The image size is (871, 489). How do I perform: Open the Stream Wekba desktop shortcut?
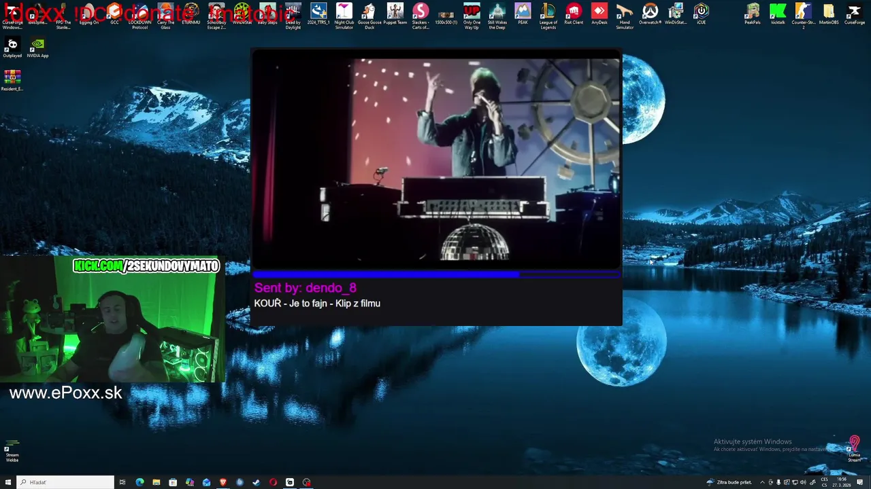point(12,451)
